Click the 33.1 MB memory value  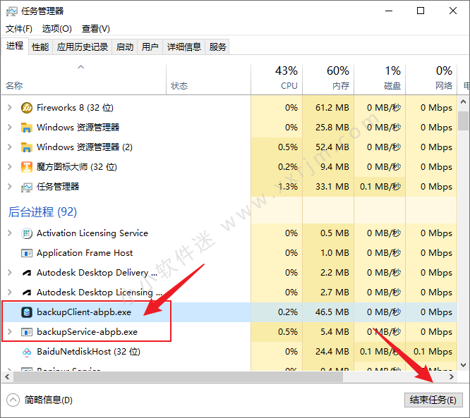coord(332,187)
